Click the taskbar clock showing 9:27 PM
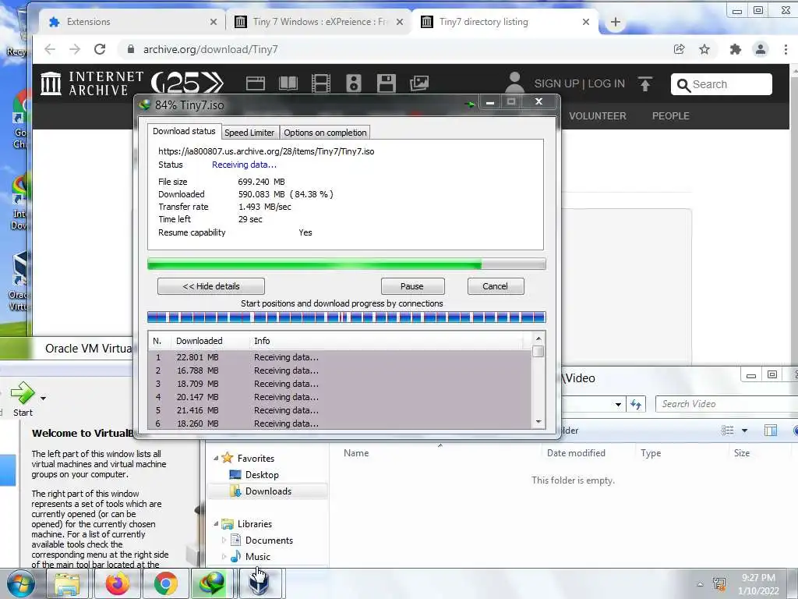The height and width of the screenshot is (599, 798). (x=758, y=584)
